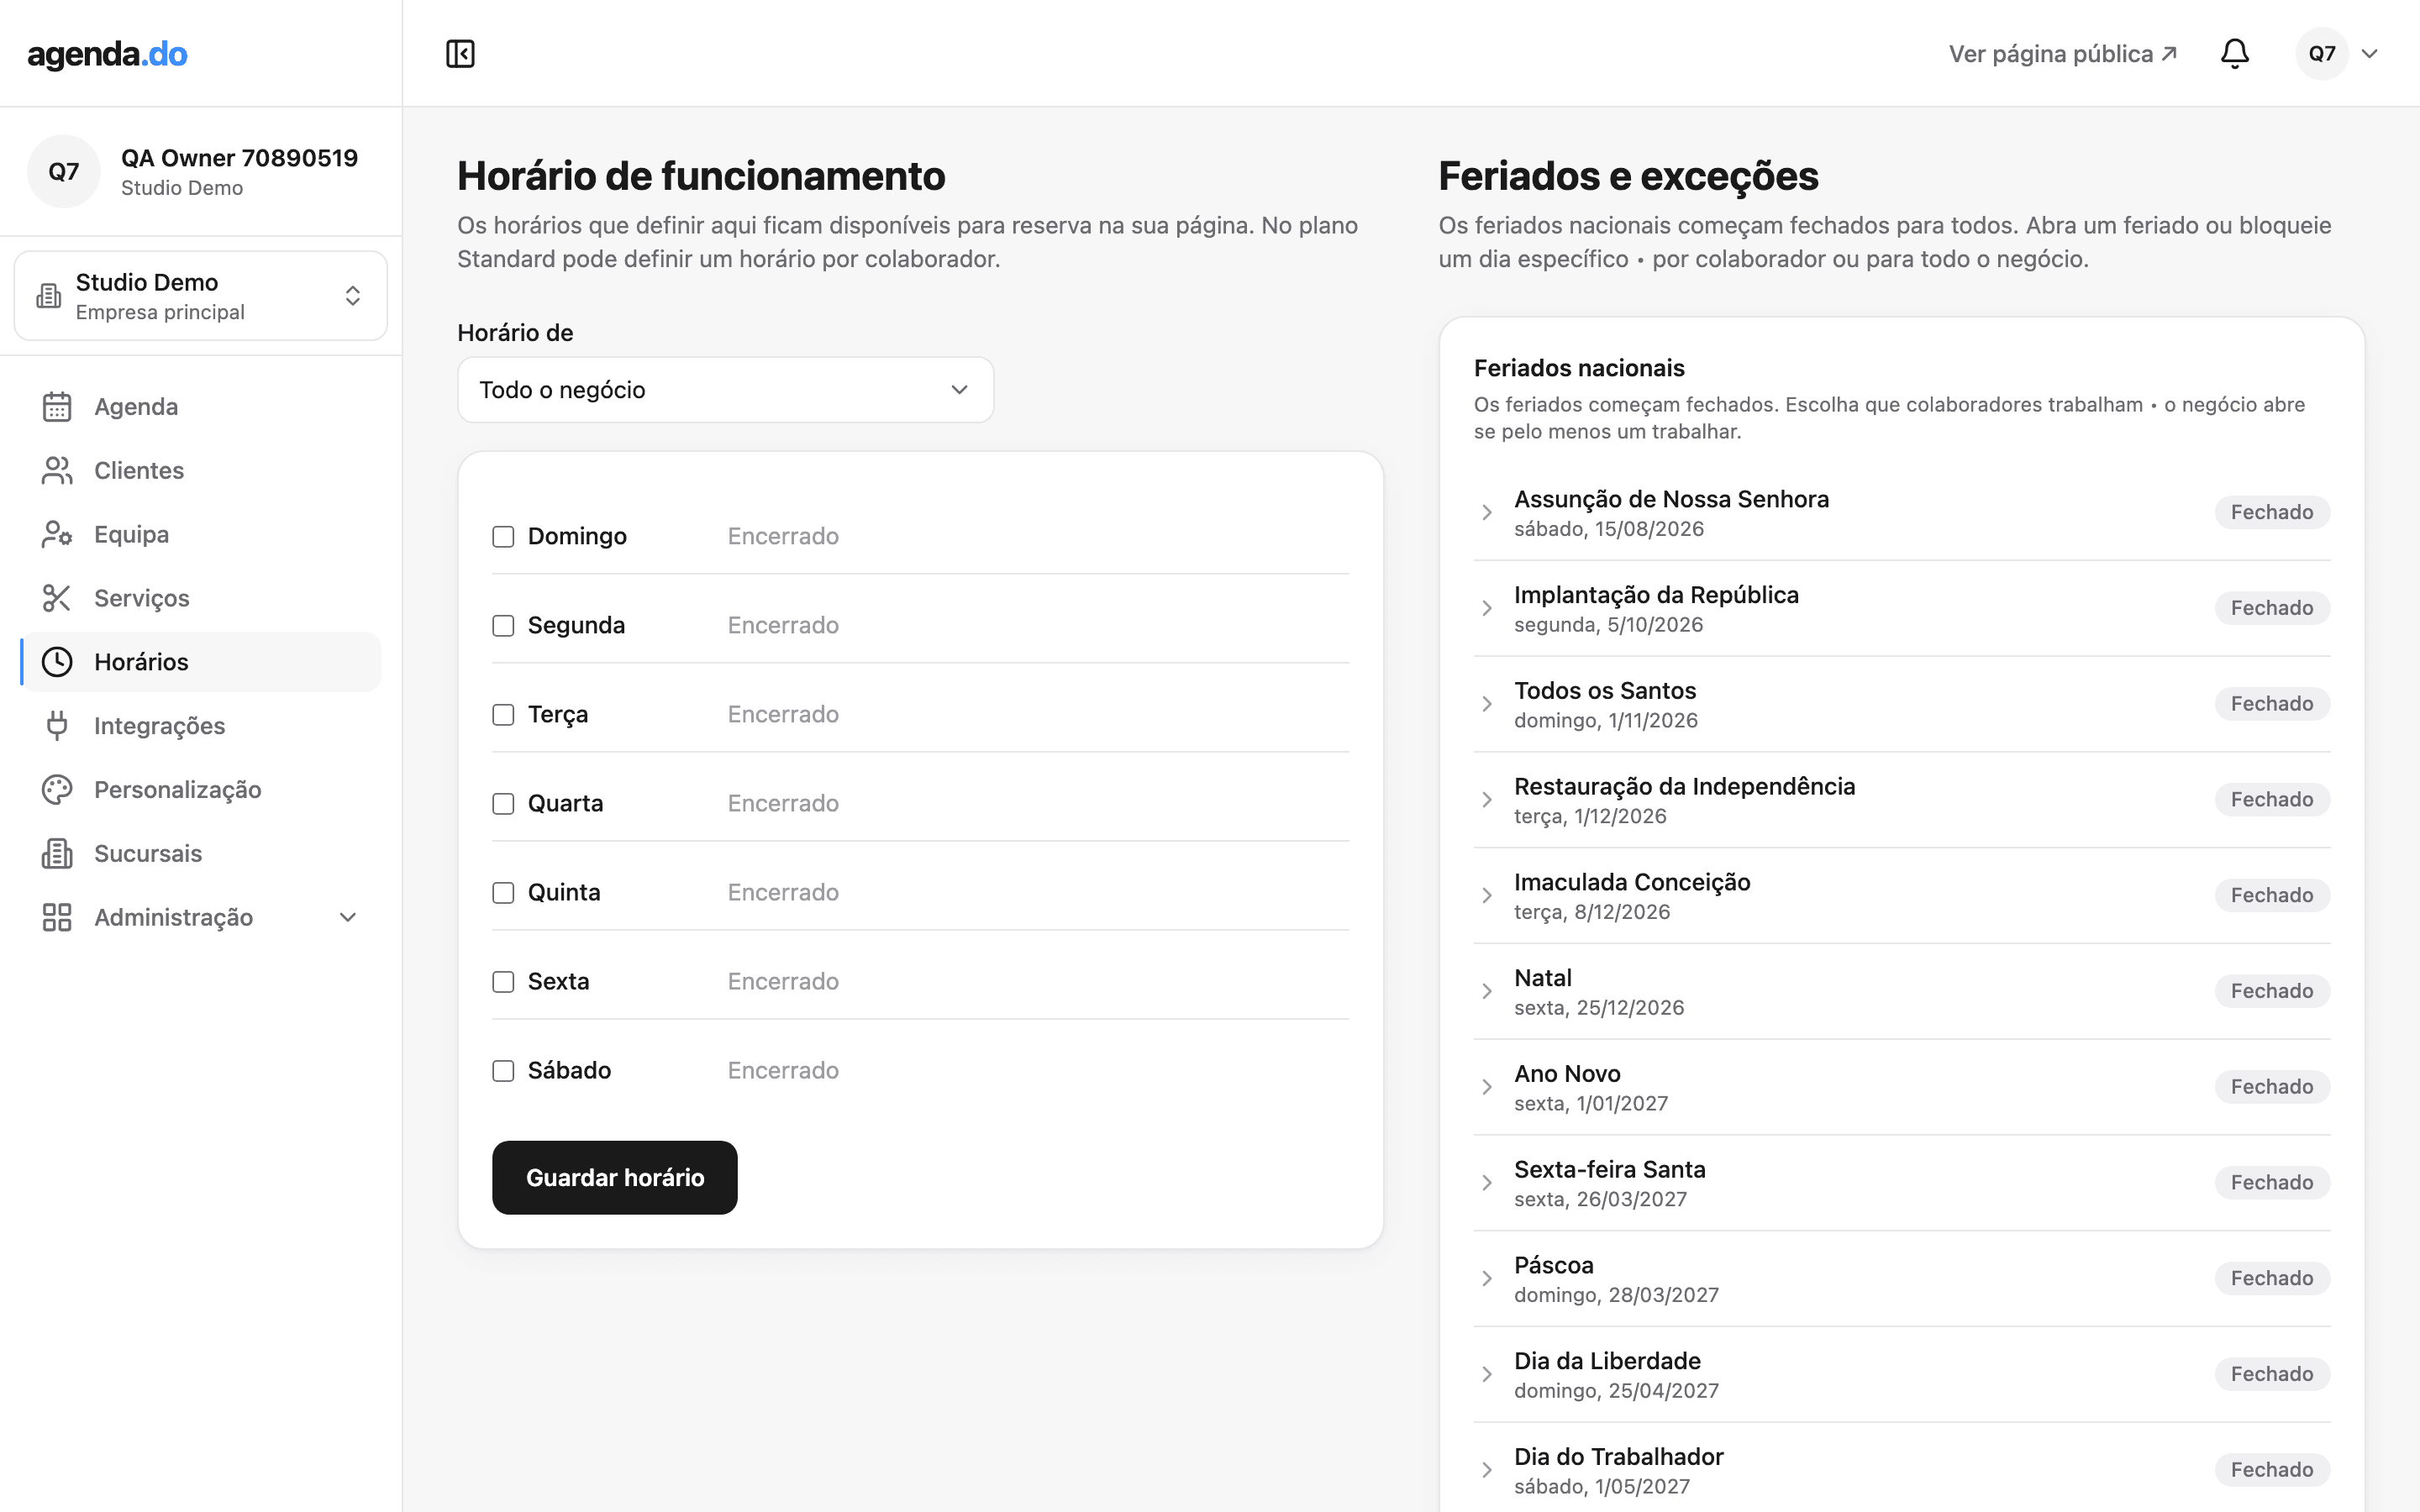Open Integrações in the sidebar

coord(201,726)
